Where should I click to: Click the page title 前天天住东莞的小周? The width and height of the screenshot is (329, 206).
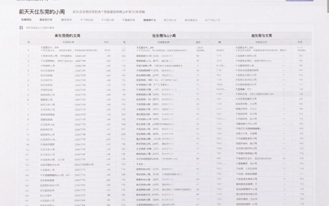click(42, 12)
